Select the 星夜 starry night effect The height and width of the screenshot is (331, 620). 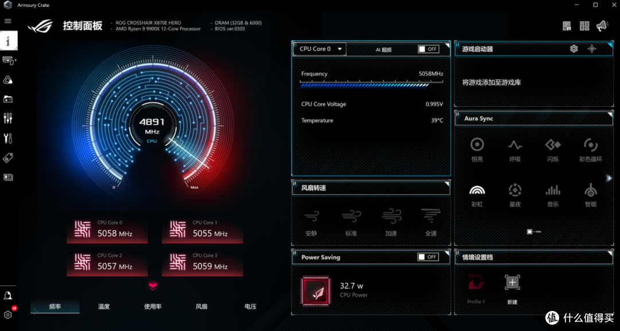(515, 195)
